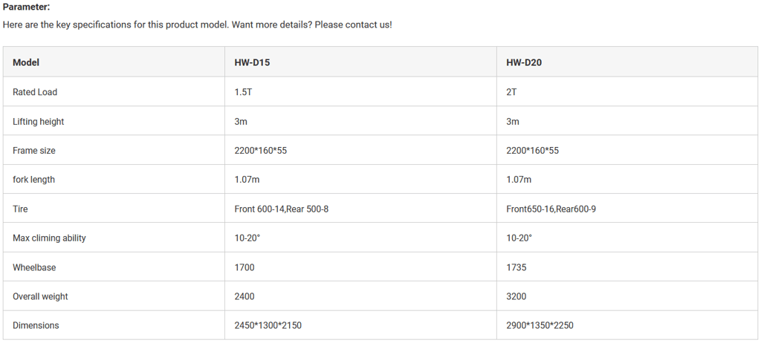Image resolution: width=761 pixels, height=343 pixels.
Task: Click the HW-D15 column header
Action: [252, 62]
